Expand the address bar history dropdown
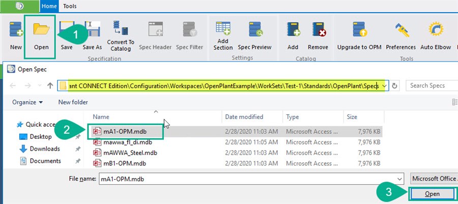458x204 pixels. [384, 86]
